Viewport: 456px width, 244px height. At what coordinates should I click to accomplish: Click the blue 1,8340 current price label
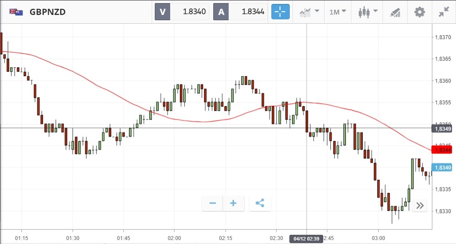[x=442, y=168]
